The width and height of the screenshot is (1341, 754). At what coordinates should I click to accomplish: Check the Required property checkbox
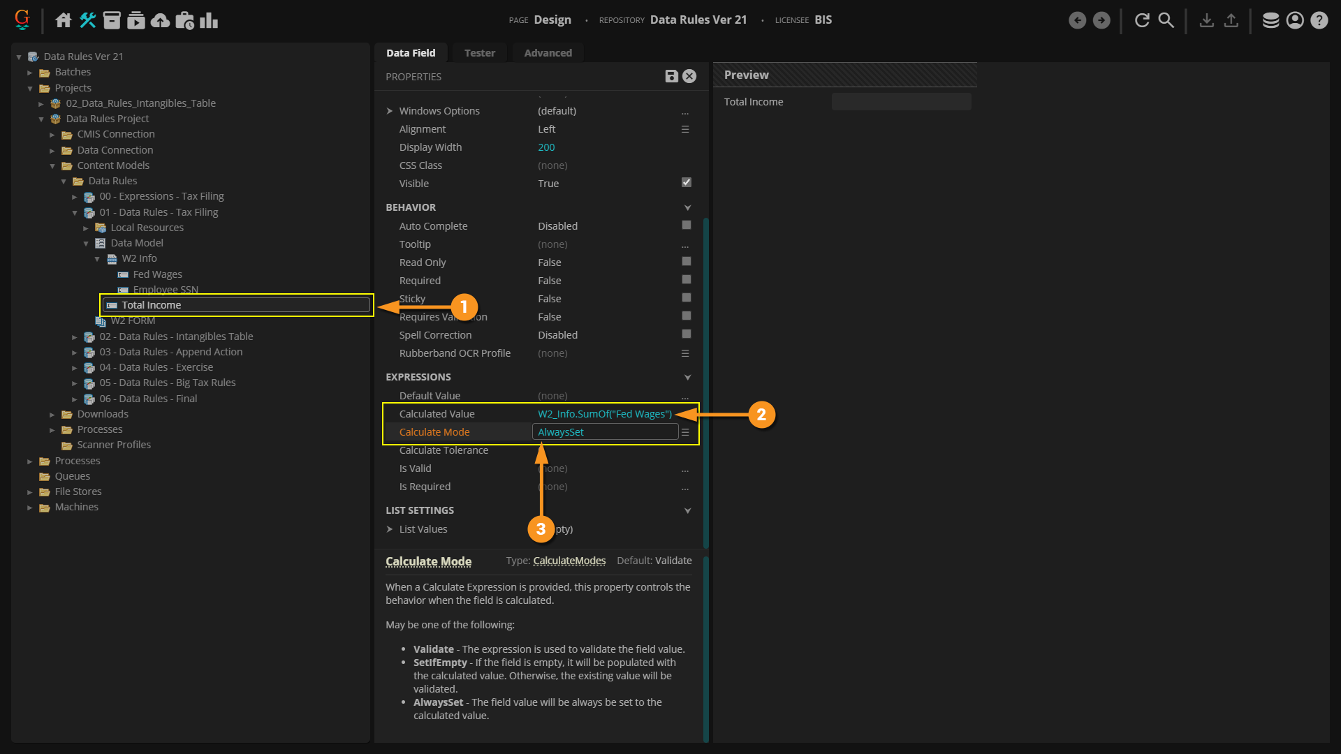(686, 279)
